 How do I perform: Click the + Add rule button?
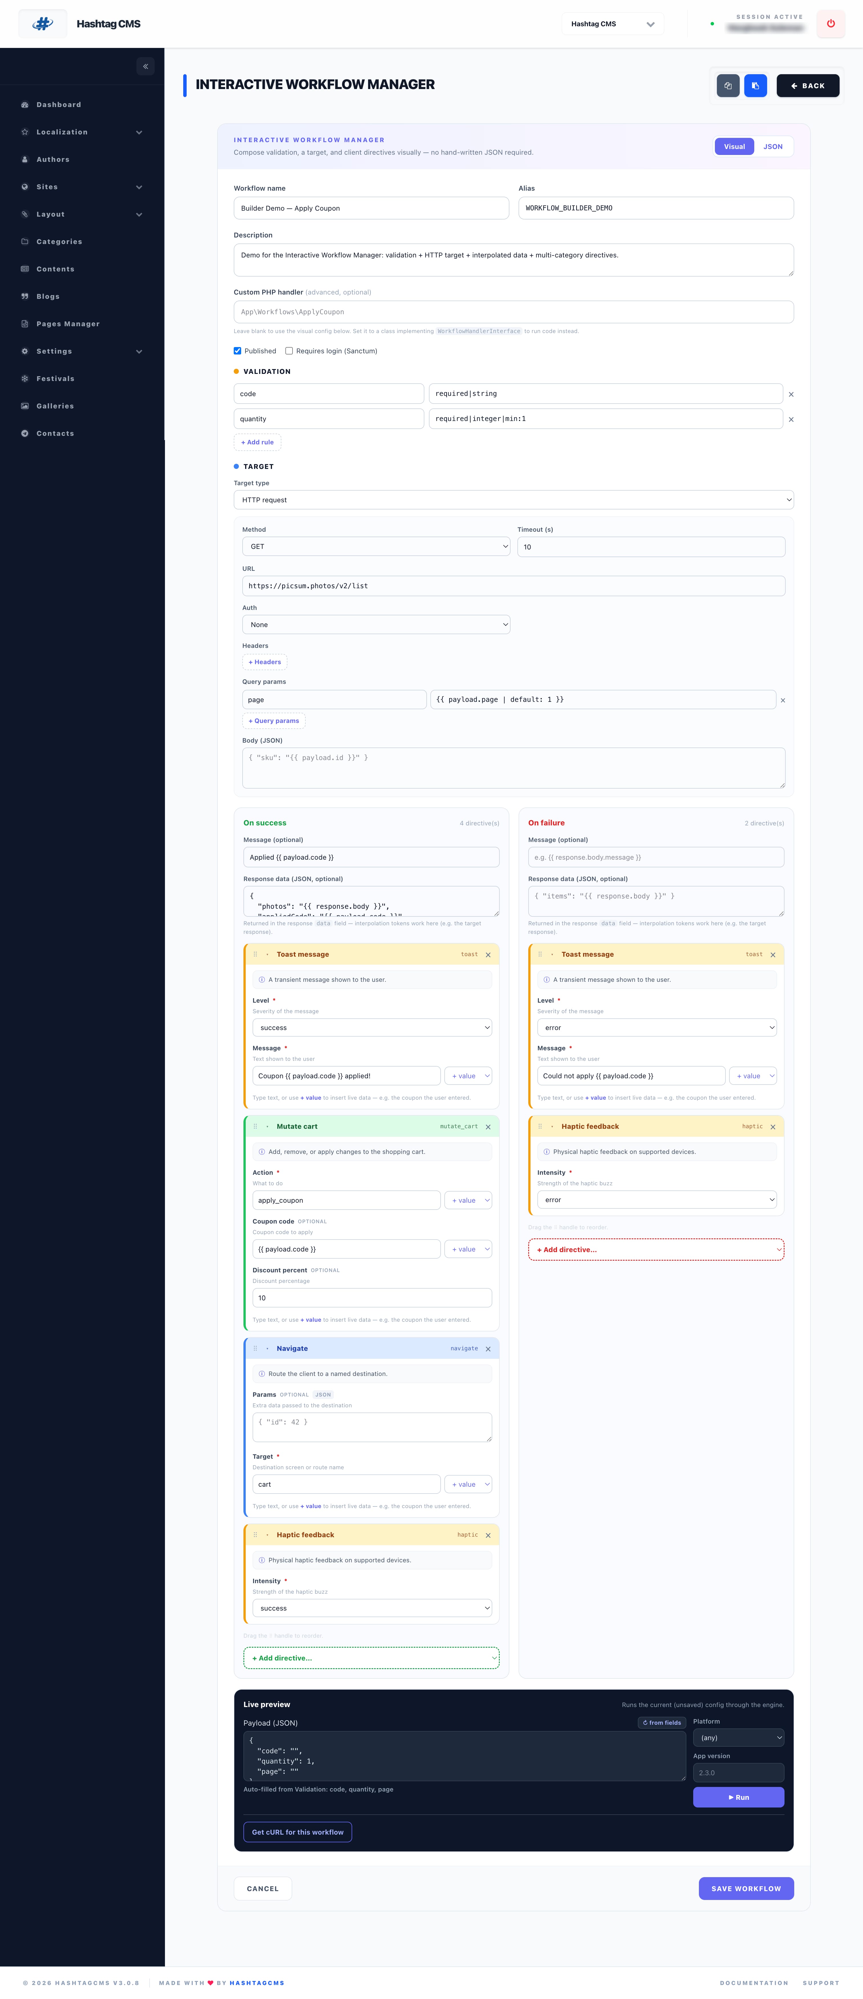(x=258, y=442)
